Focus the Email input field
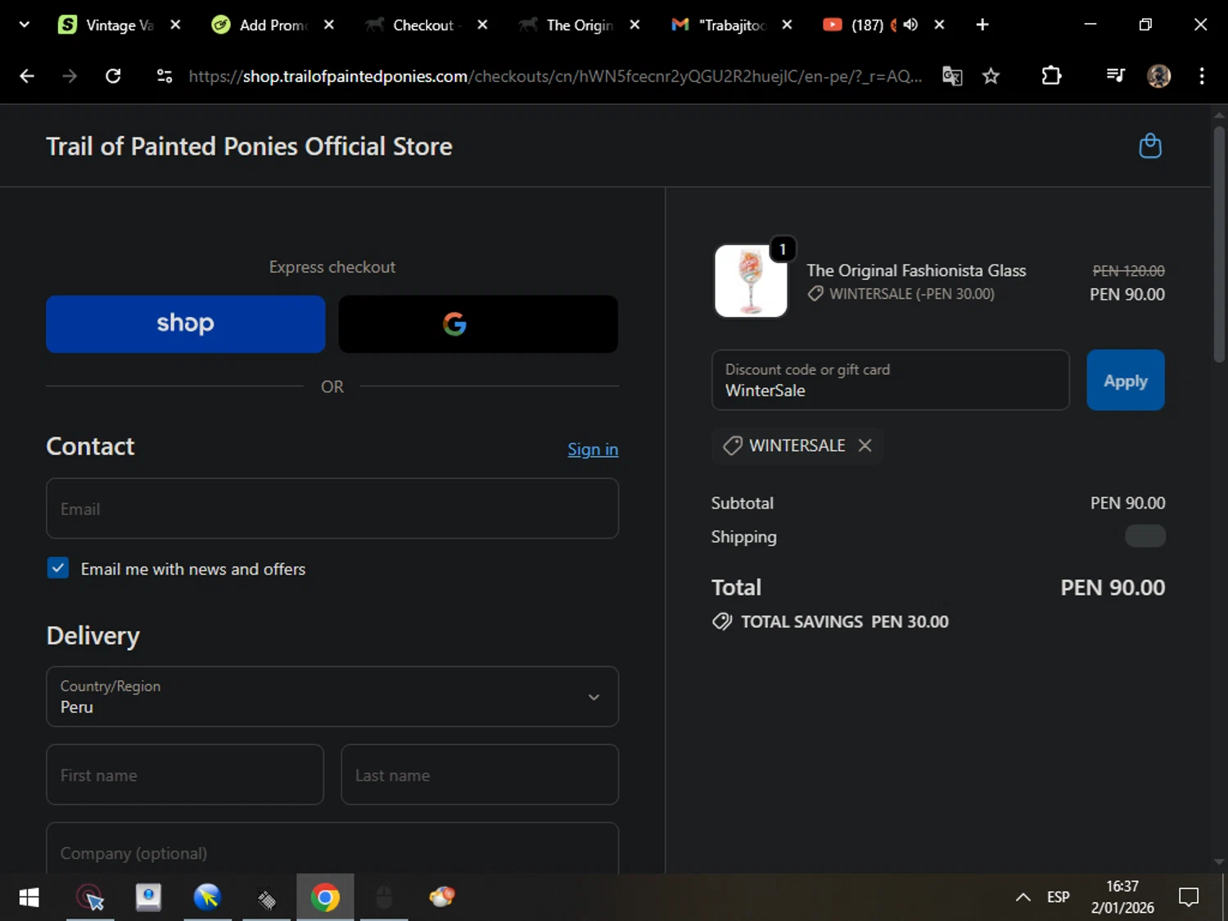This screenshot has height=921, width=1228. coord(332,508)
